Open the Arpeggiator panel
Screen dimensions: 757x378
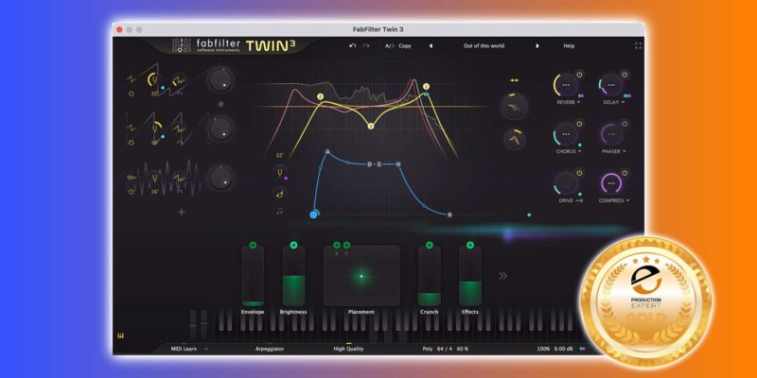tap(270, 349)
